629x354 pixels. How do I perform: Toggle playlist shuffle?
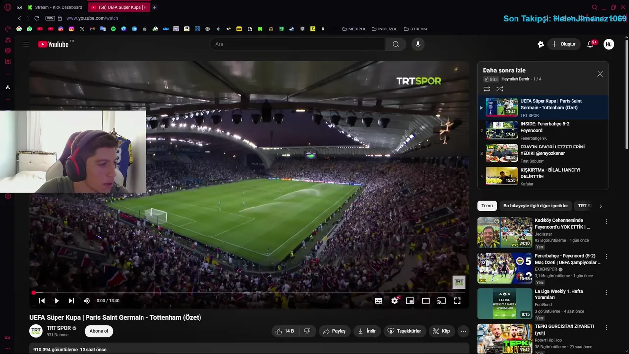pyautogui.click(x=500, y=89)
